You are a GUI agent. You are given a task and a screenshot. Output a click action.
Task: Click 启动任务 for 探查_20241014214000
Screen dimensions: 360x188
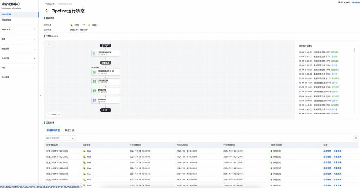click(x=327, y=151)
